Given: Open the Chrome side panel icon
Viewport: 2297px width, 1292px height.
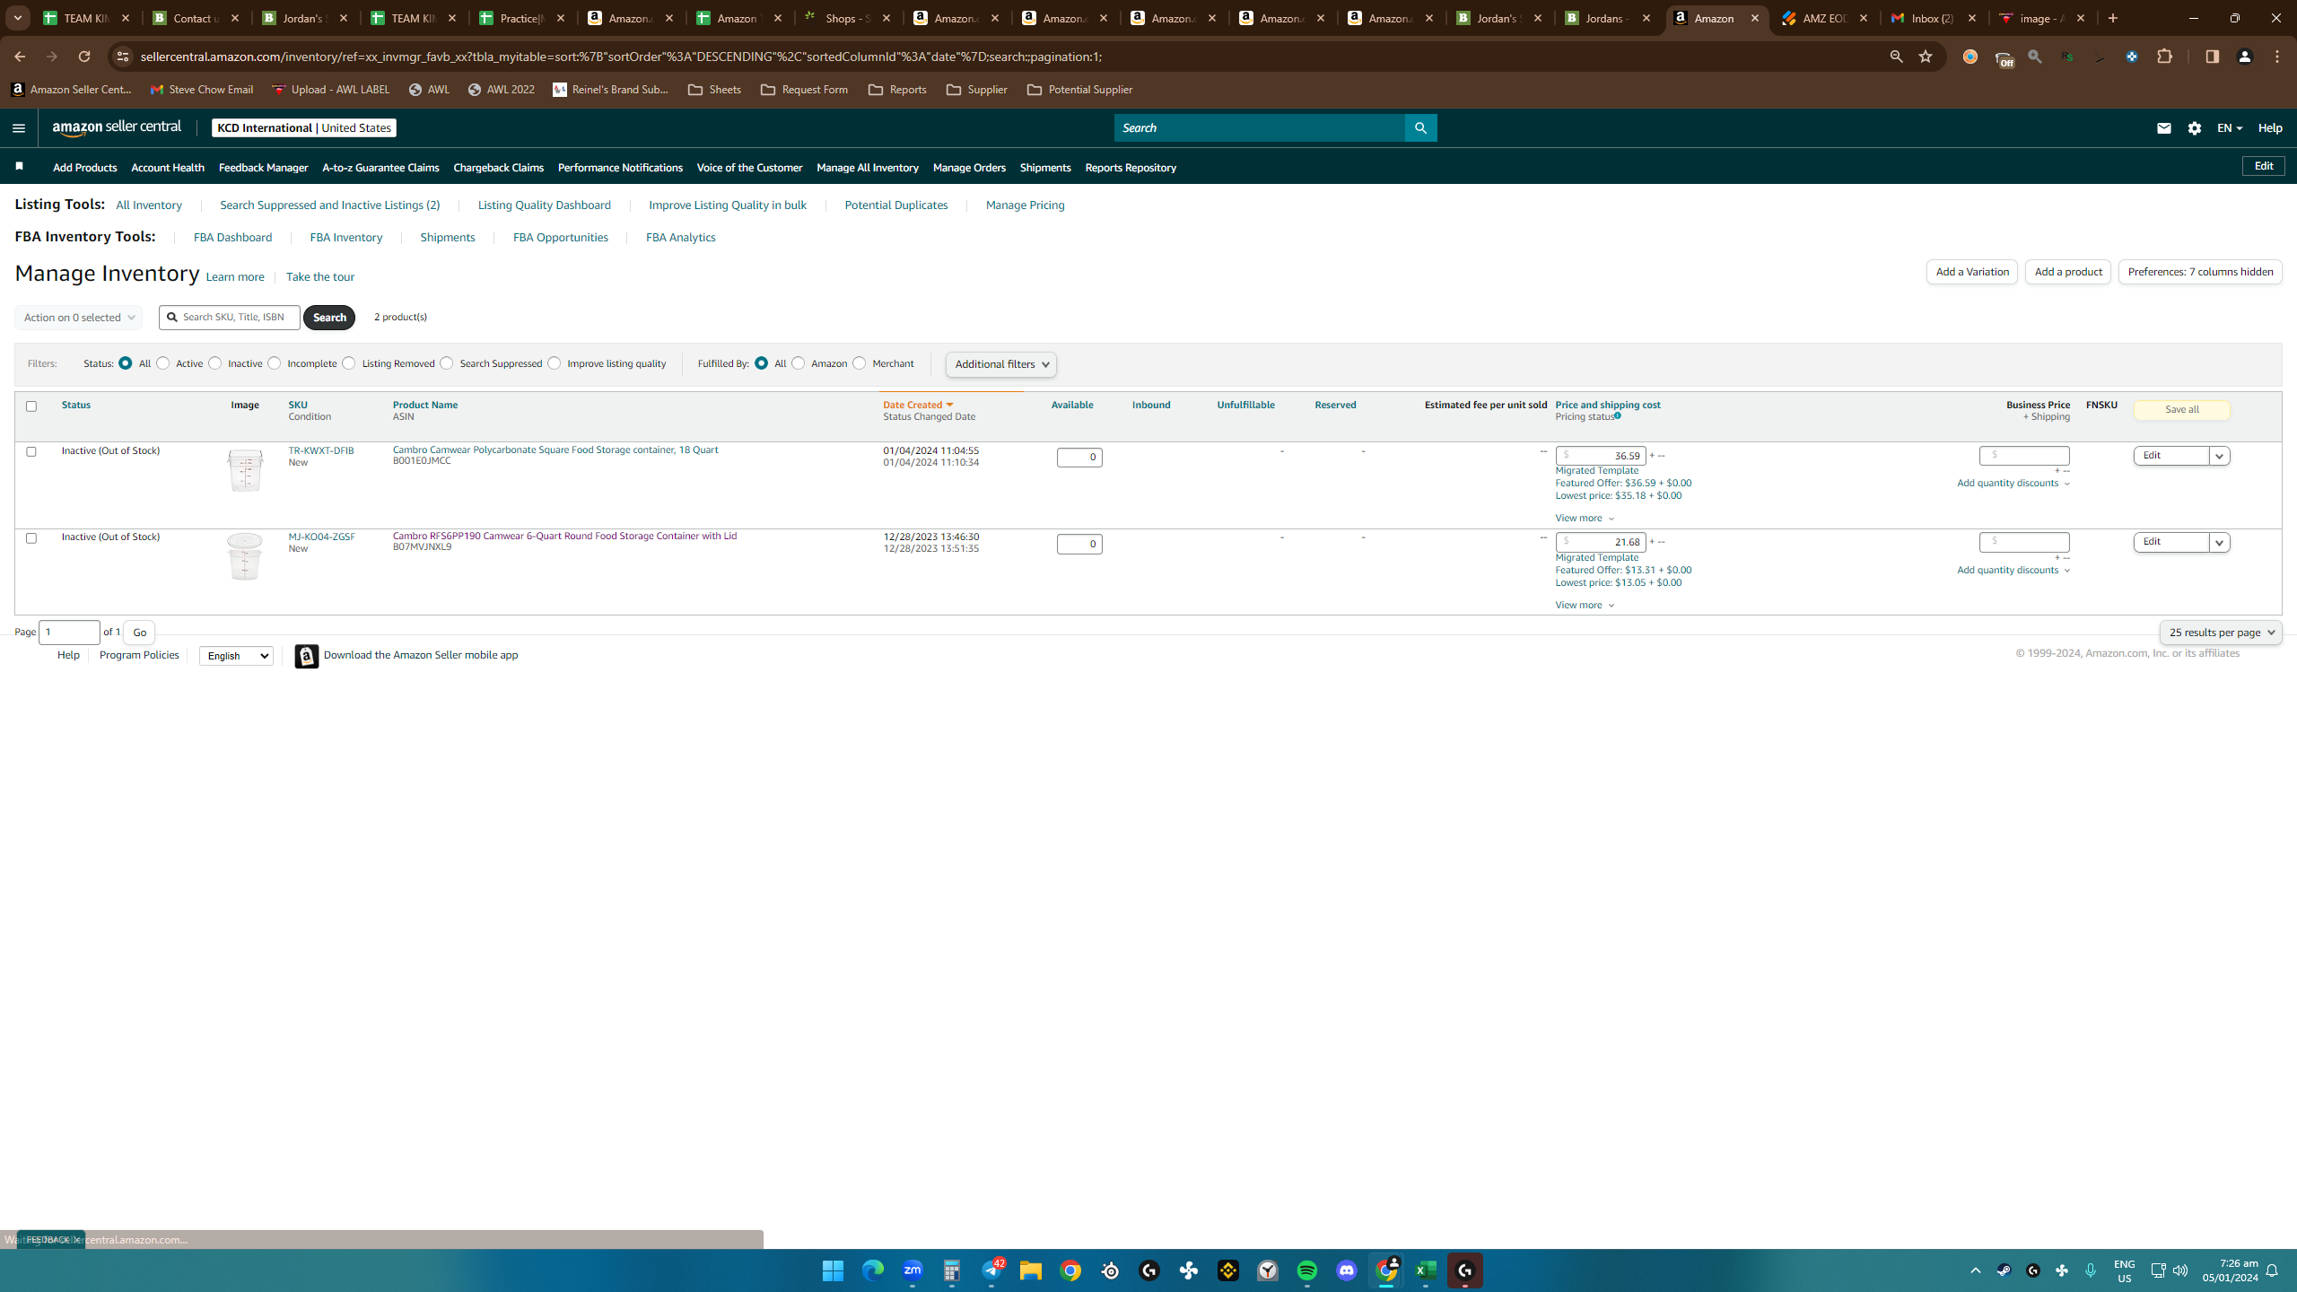Looking at the screenshot, I should (2212, 57).
